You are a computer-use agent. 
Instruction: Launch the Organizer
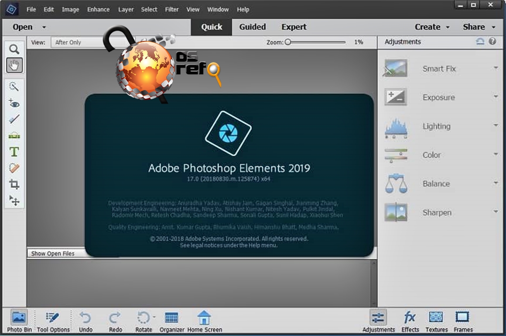[172, 321]
